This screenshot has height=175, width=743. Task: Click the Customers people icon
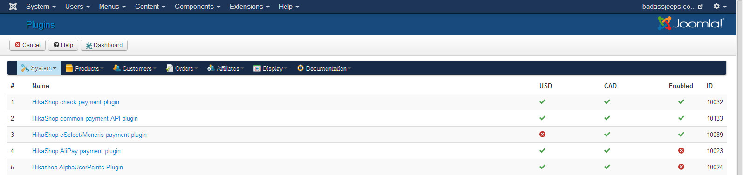116,68
